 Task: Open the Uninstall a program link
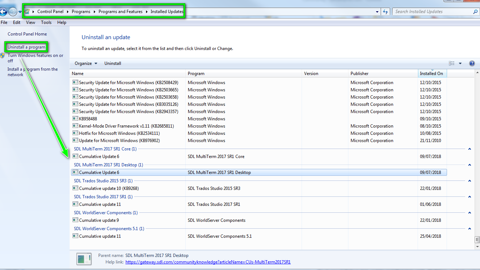26,47
